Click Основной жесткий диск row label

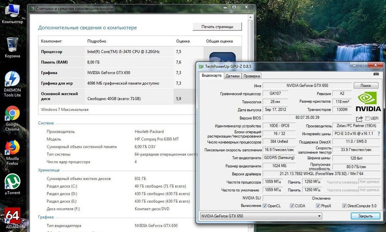59,96
